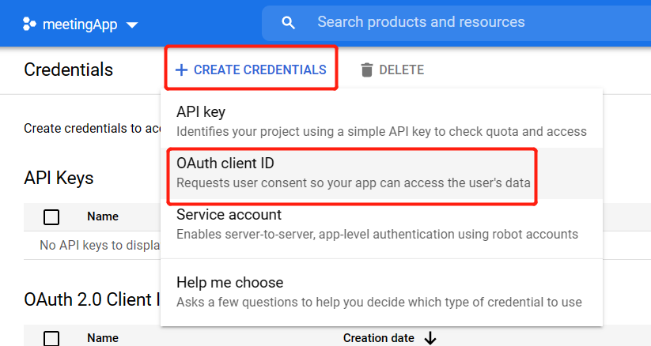Click the trash can delete icon

366,70
